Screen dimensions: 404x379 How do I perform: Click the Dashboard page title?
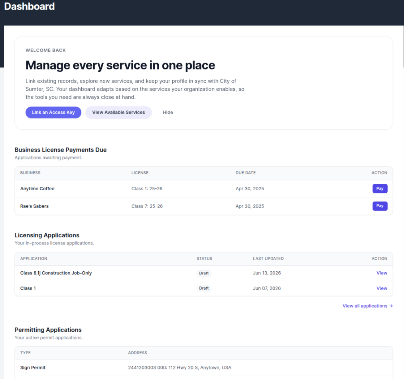pos(30,6)
